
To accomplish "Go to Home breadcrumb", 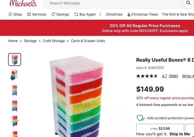I will coord(13,41).
